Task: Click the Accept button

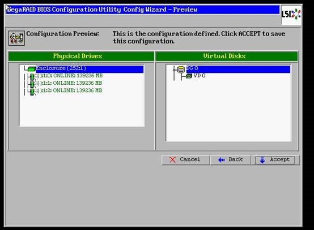Action: pyautogui.click(x=275, y=160)
